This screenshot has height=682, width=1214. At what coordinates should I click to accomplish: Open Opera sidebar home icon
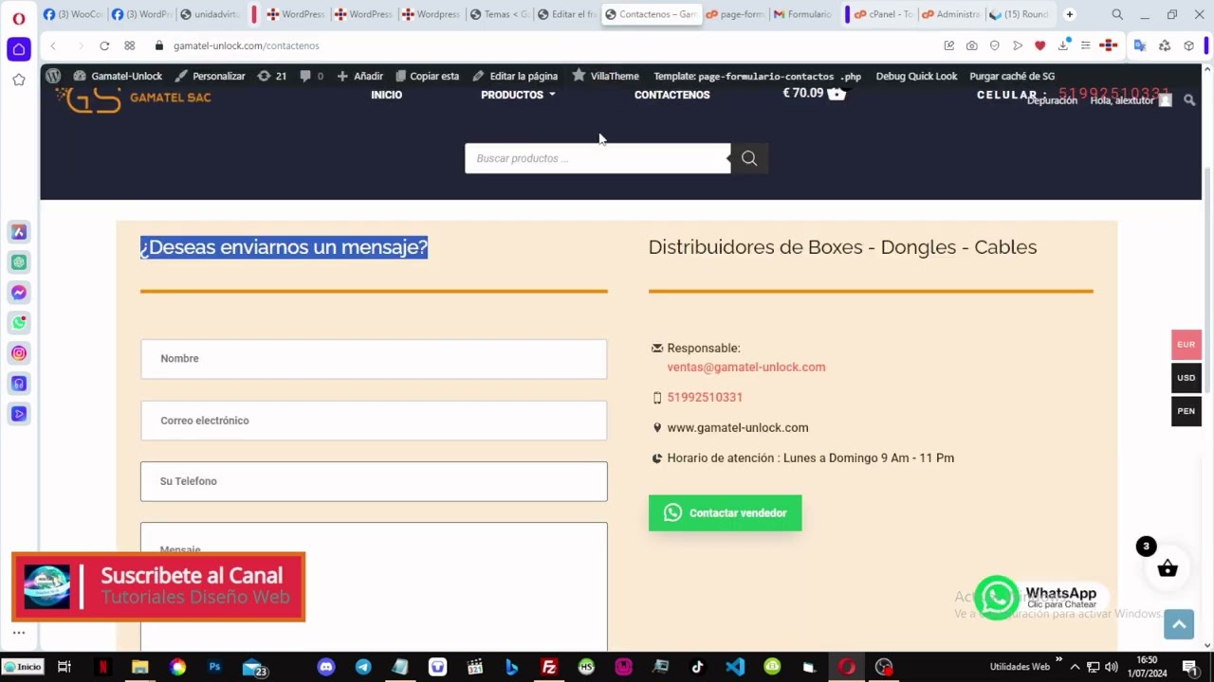click(19, 49)
